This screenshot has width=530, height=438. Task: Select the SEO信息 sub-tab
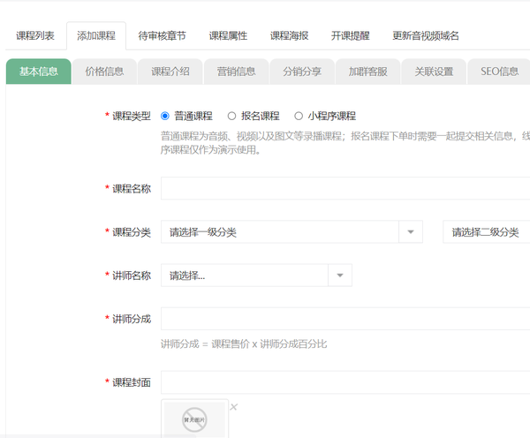[x=500, y=72]
